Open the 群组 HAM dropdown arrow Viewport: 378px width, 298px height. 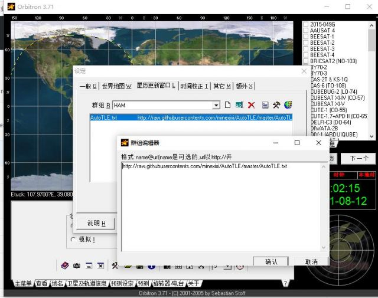tap(216, 105)
